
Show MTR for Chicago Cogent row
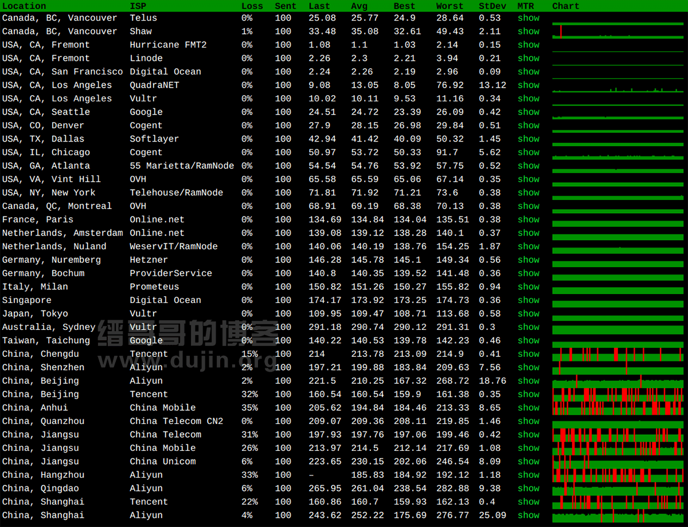[528, 152]
